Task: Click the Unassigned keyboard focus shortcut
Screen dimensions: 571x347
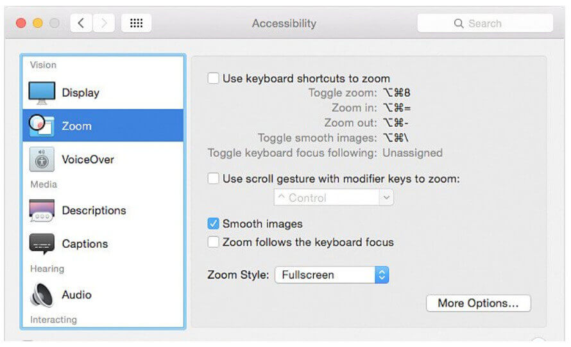Action: 413,153
